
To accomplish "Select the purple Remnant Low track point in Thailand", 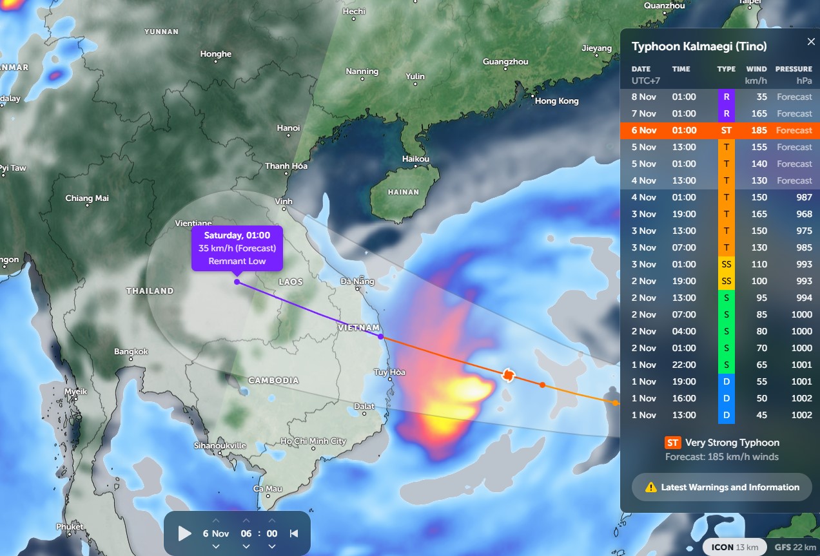I will (x=237, y=282).
